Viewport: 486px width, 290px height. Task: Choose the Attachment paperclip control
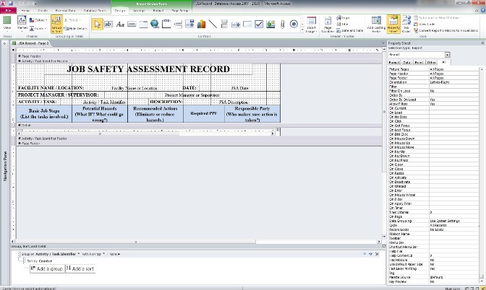282,24
